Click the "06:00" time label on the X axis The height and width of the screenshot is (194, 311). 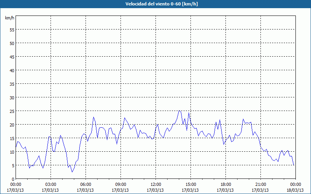coord(86,185)
